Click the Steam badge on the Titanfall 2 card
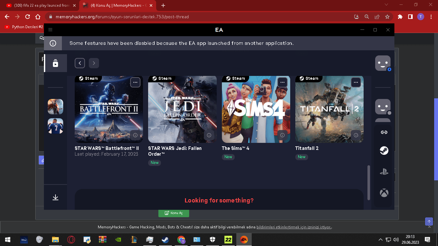Image resolution: width=438 pixels, height=246 pixels. [x=309, y=78]
